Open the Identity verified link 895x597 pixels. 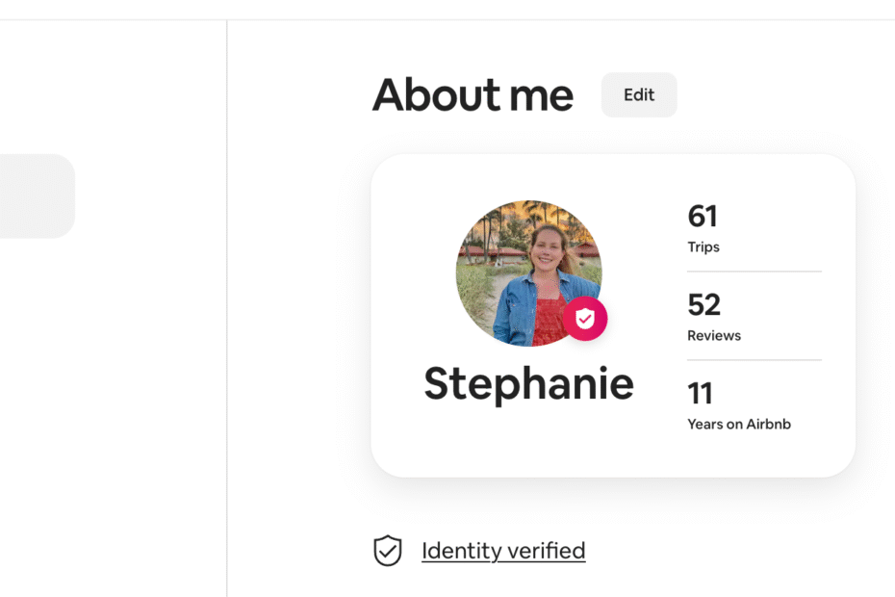pos(503,551)
